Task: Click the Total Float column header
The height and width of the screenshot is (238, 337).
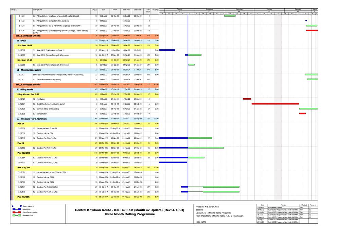Action: click(x=148, y=11)
